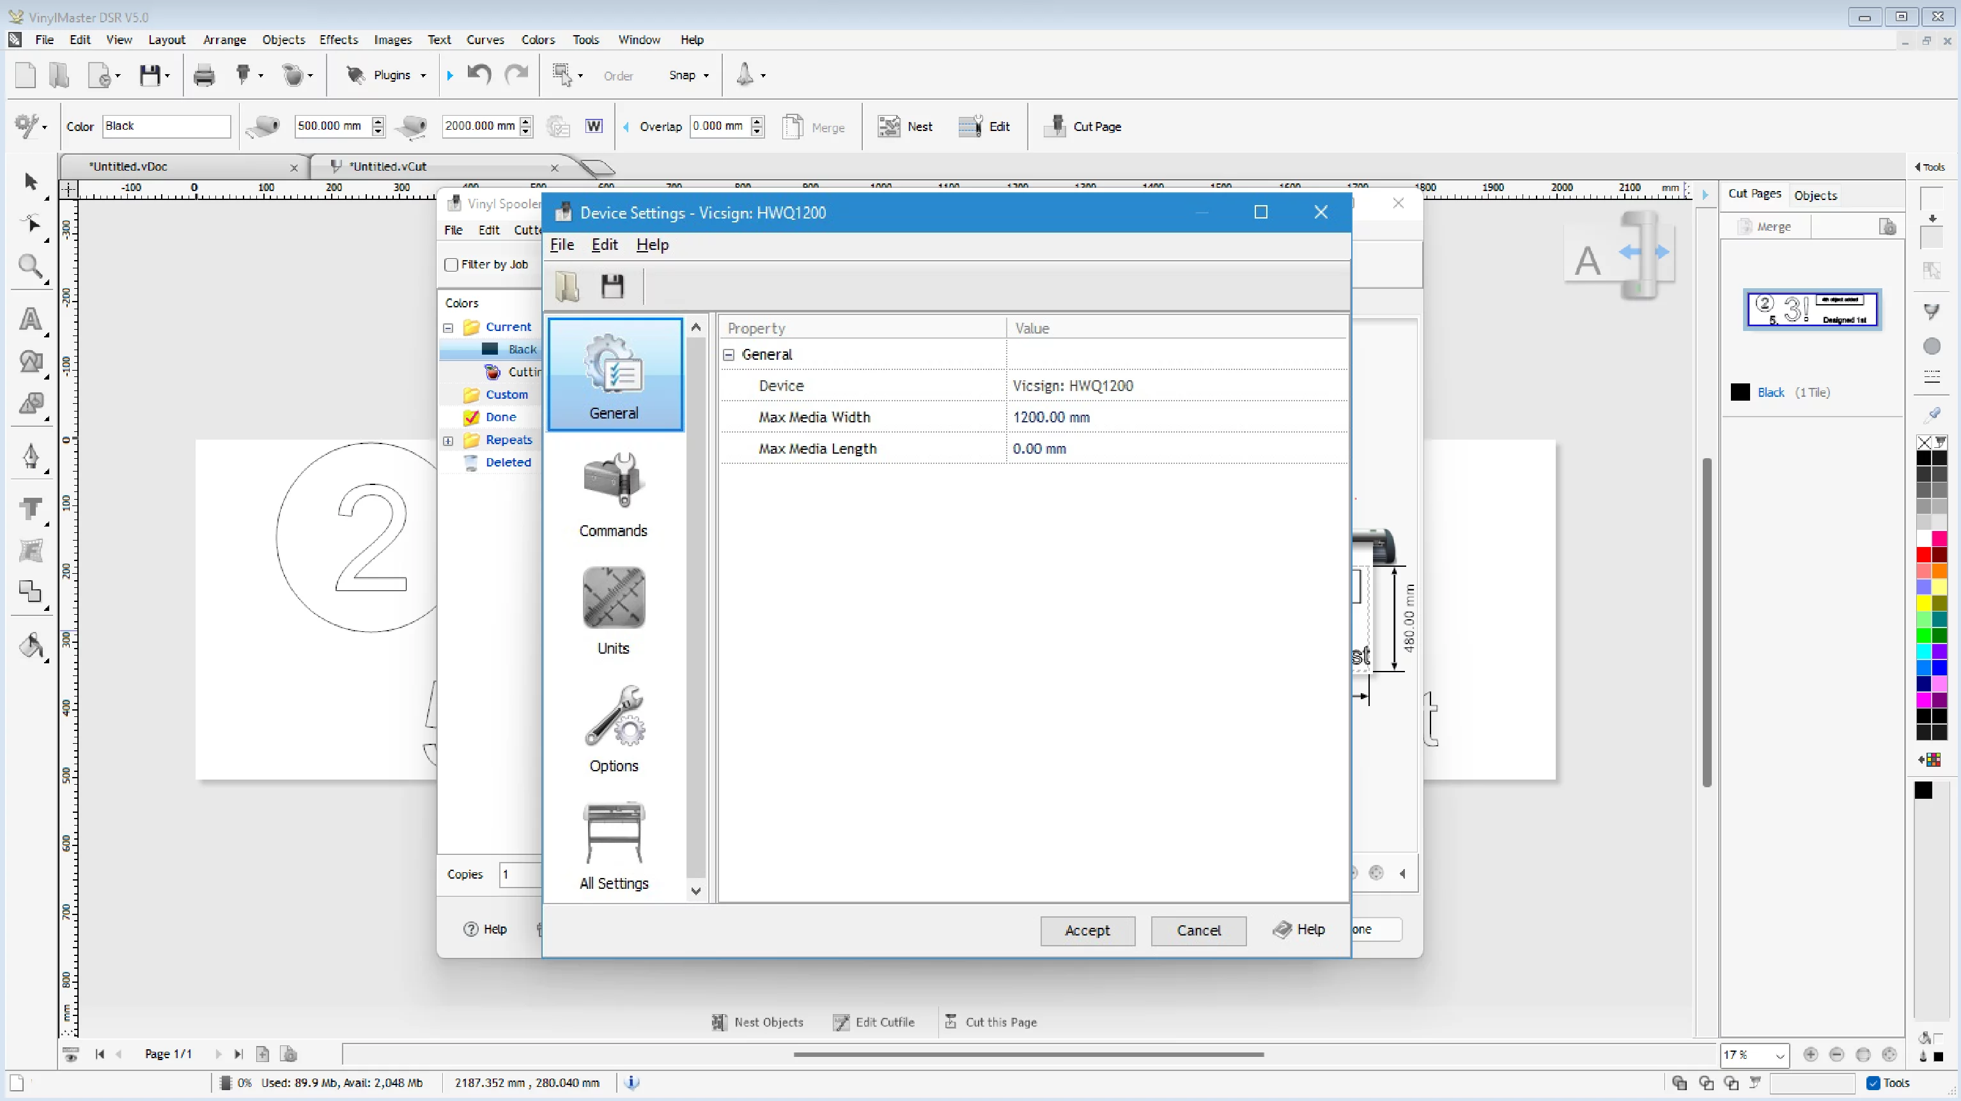Click the Max Media Length value 0.00 mm
The width and height of the screenshot is (1961, 1101).
[1039, 449]
